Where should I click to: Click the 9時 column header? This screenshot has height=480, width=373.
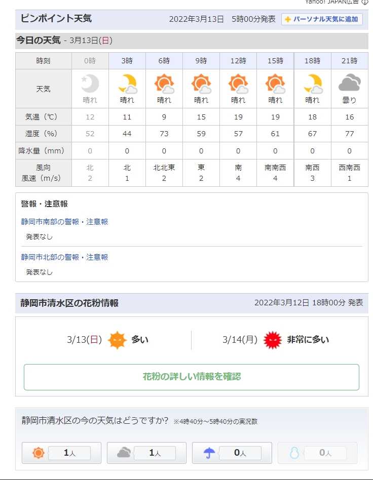201,61
